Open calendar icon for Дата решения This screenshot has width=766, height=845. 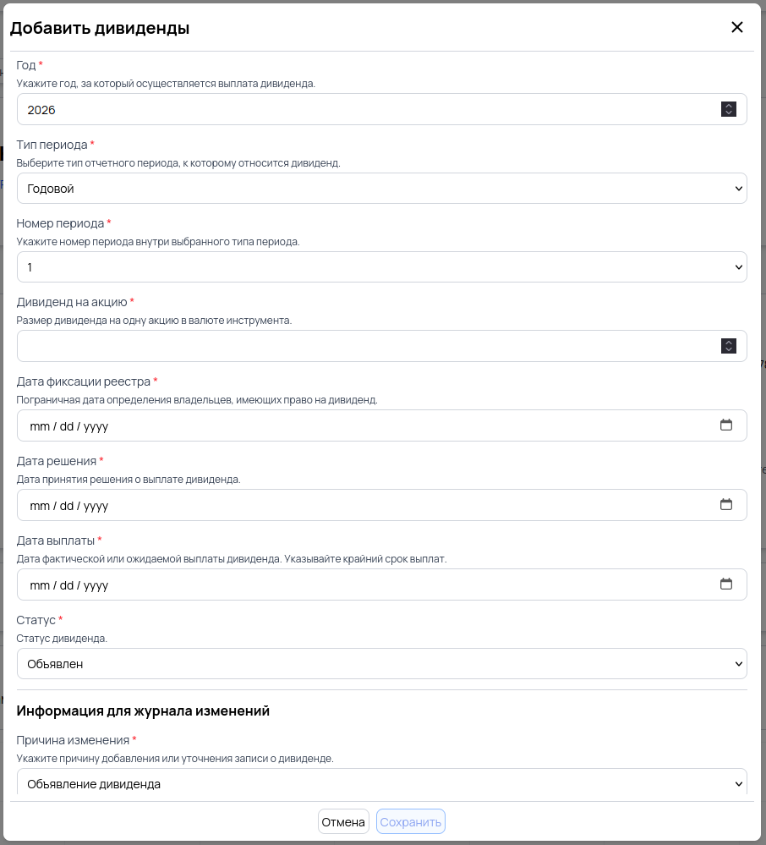coord(725,505)
